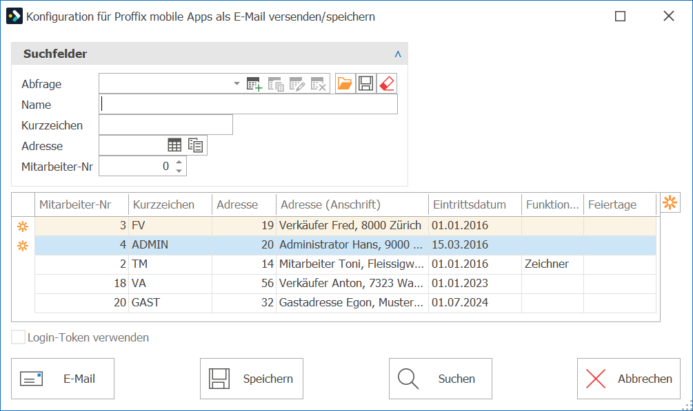Sort by the Kurzzeichen column header
This screenshot has width=693, height=411.
[x=170, y=205]
